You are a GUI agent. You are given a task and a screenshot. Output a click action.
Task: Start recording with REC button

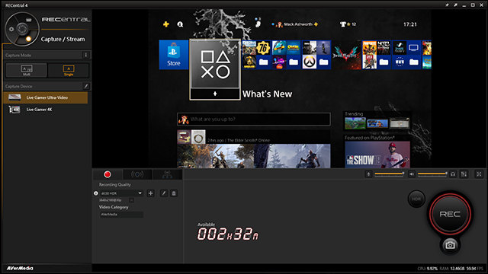(x=450, y=214)
